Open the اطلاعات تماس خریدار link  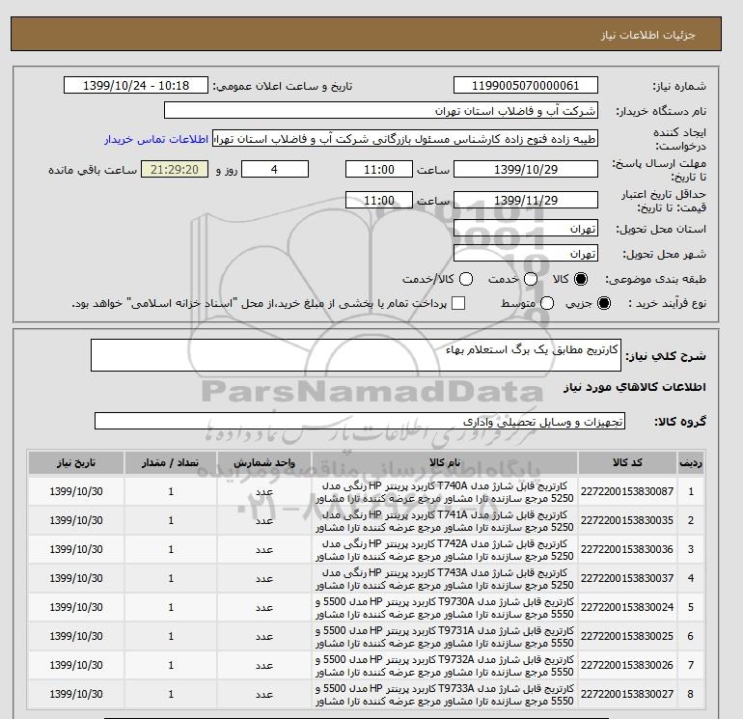point(156,139)
